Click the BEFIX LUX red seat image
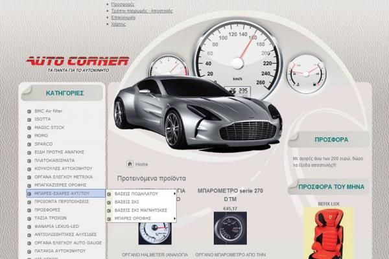Image resolution: width=389 pixels, height=259 pixels. pos(328,233)
